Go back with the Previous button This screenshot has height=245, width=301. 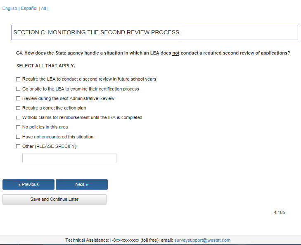pyautogui.click(x=28, y=185)
